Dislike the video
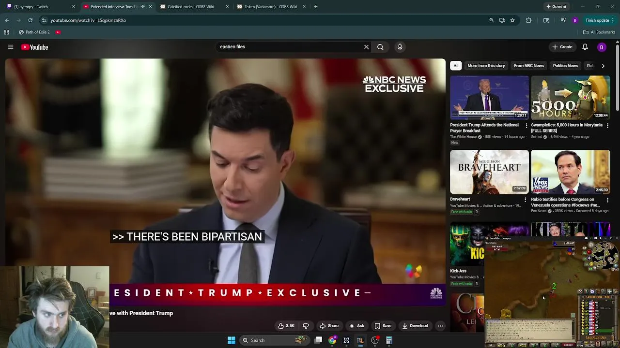 pos(306,326)
